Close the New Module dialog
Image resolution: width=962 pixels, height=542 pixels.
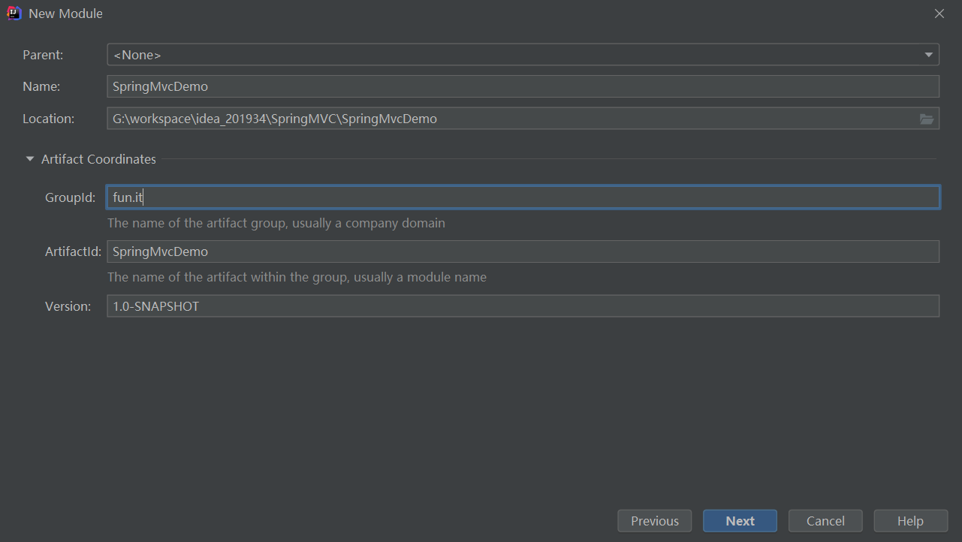939,14
